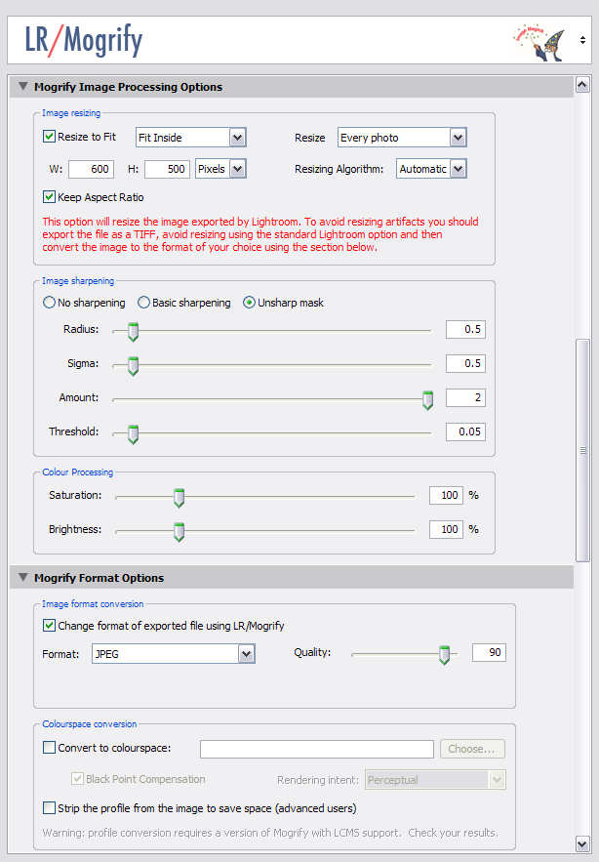Screen dimensions: 599x862
Task: Click the Brightness slider handle
Action: coord(179,532)
